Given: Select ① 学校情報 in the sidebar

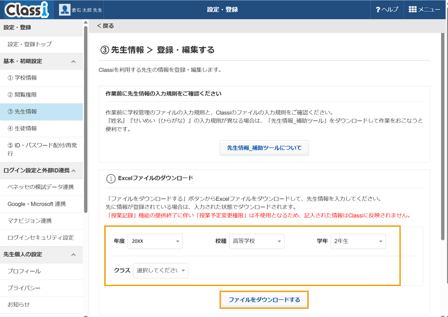Looking at the screenshot, I should tap(41, 78).
